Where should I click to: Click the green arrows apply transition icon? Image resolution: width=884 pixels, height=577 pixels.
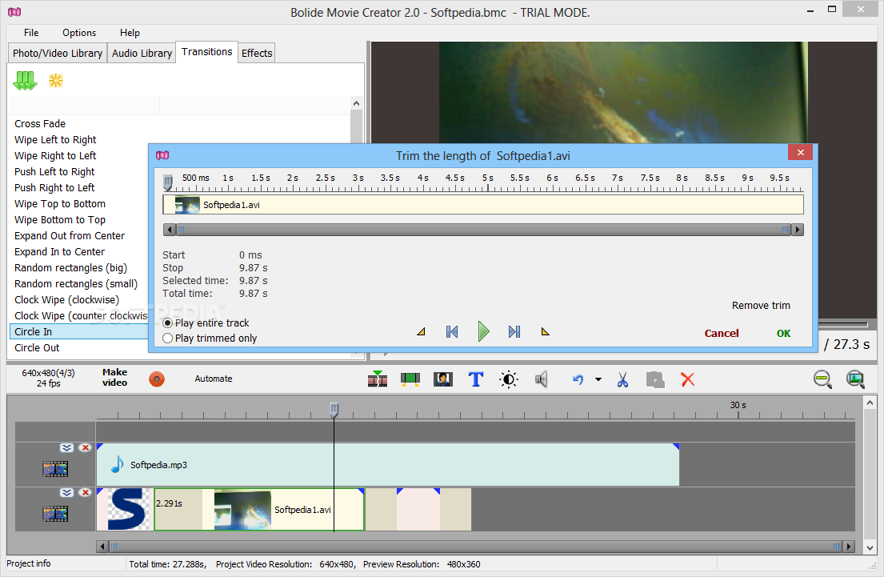[x=25, y=81]
